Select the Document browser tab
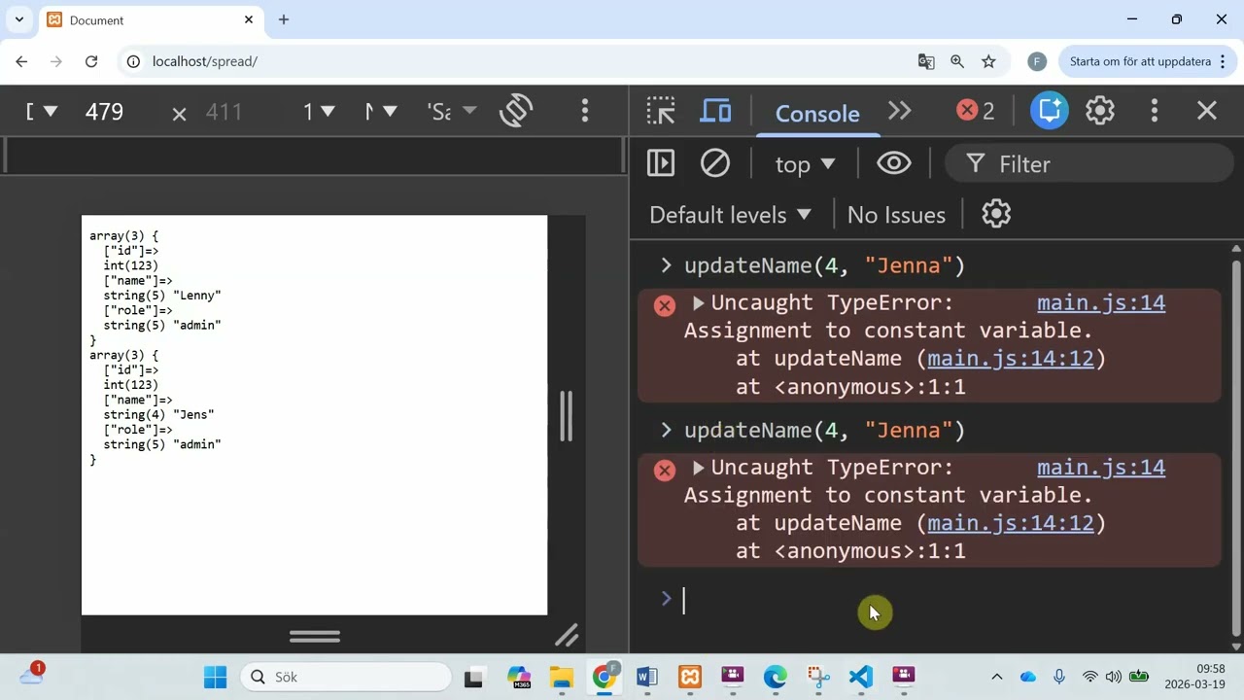 (151, 20)
